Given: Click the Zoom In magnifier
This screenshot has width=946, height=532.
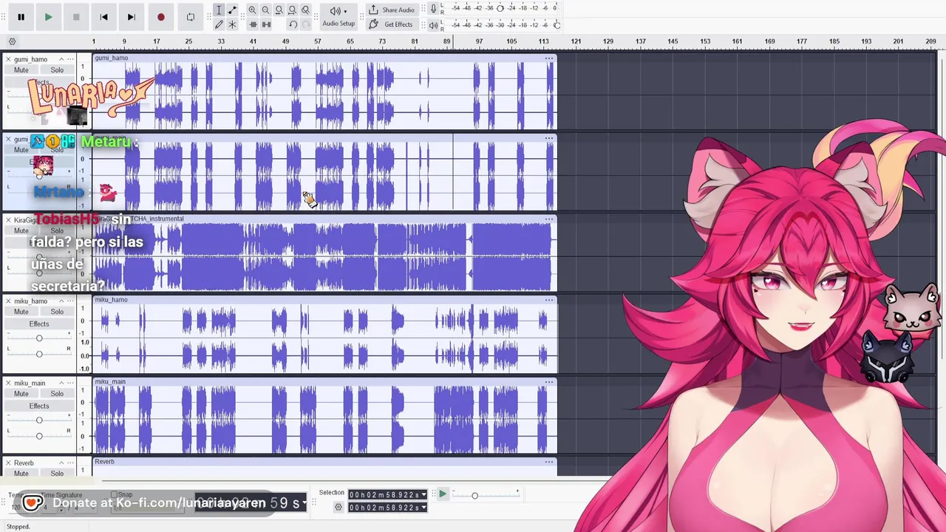Looking at the screenshot, I should click(252, 10).
